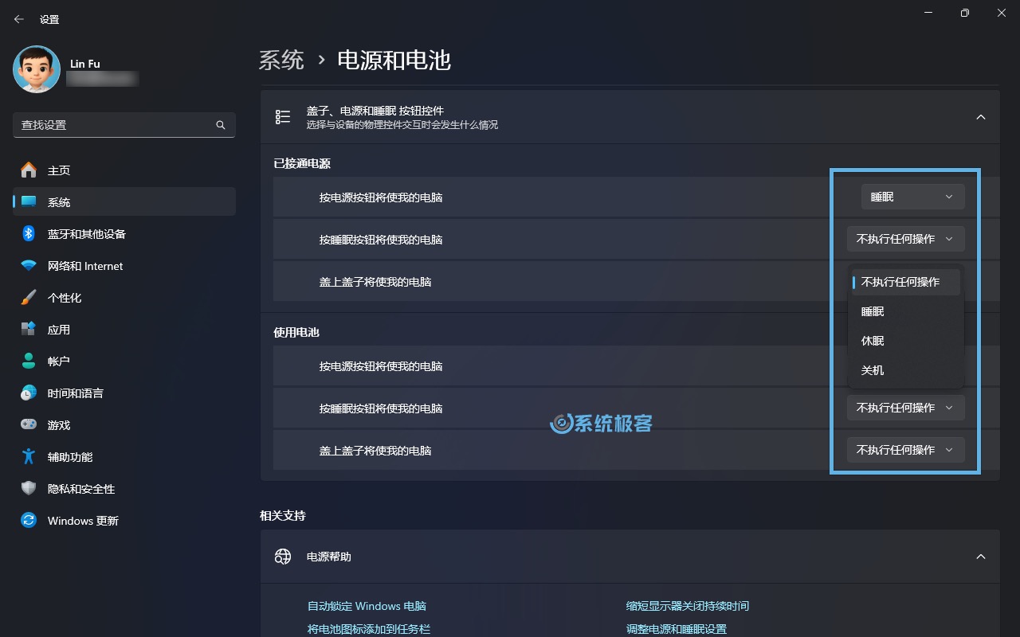1020x637 pixels.
Task: Open plugged-in sleep button 不执行任何操作 dropdown
Action: tap(905, 239)
